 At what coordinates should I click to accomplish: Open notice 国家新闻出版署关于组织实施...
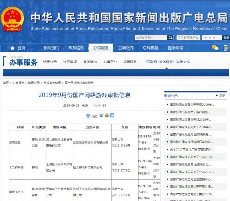pyautogui.click(x=190, y=112)
